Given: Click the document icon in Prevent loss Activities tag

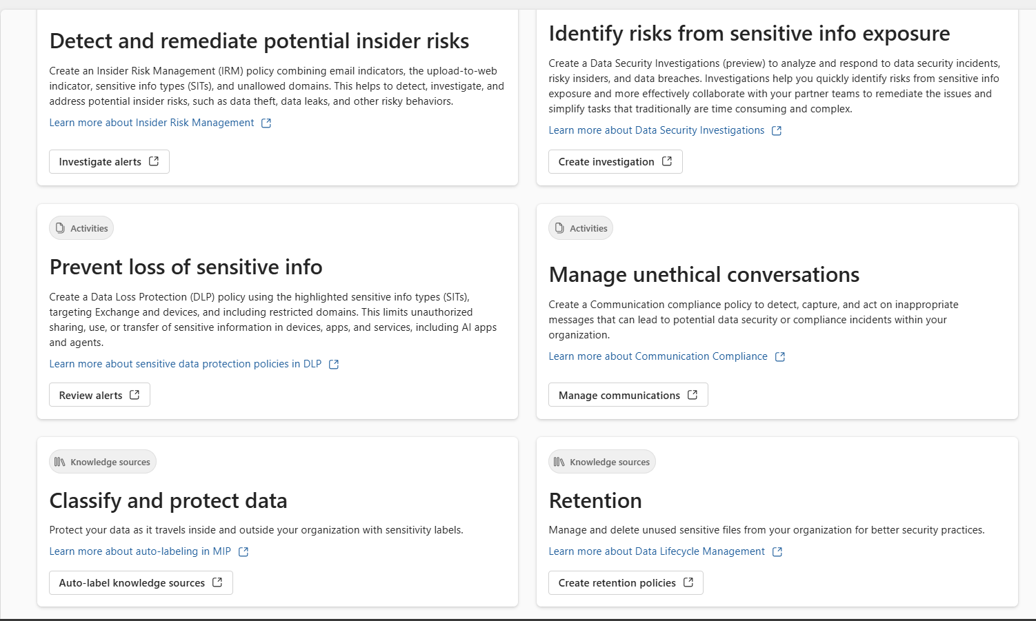Looking at the screenshot, I should coord(61,228).
